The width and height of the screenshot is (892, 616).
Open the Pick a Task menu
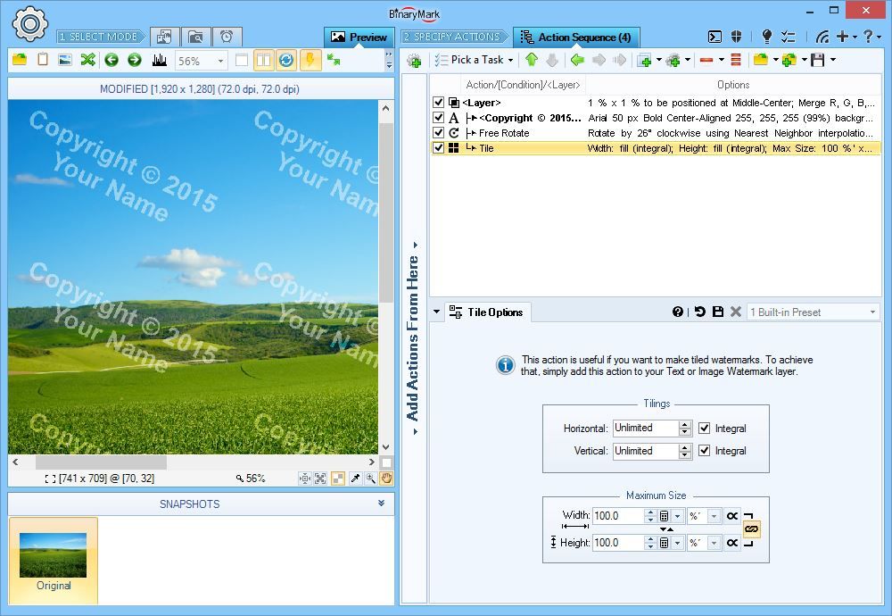pyautogui.click(x=474, y=60)
